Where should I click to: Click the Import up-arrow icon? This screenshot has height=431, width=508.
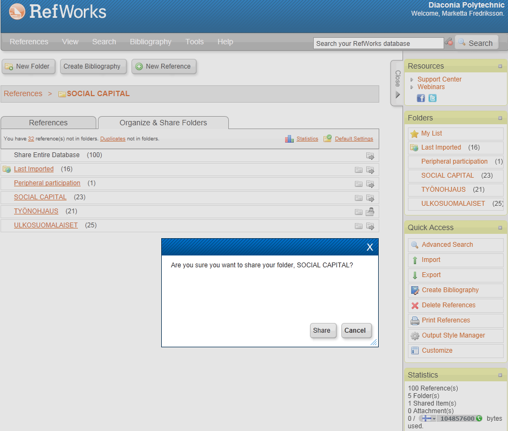click(415, 260)
